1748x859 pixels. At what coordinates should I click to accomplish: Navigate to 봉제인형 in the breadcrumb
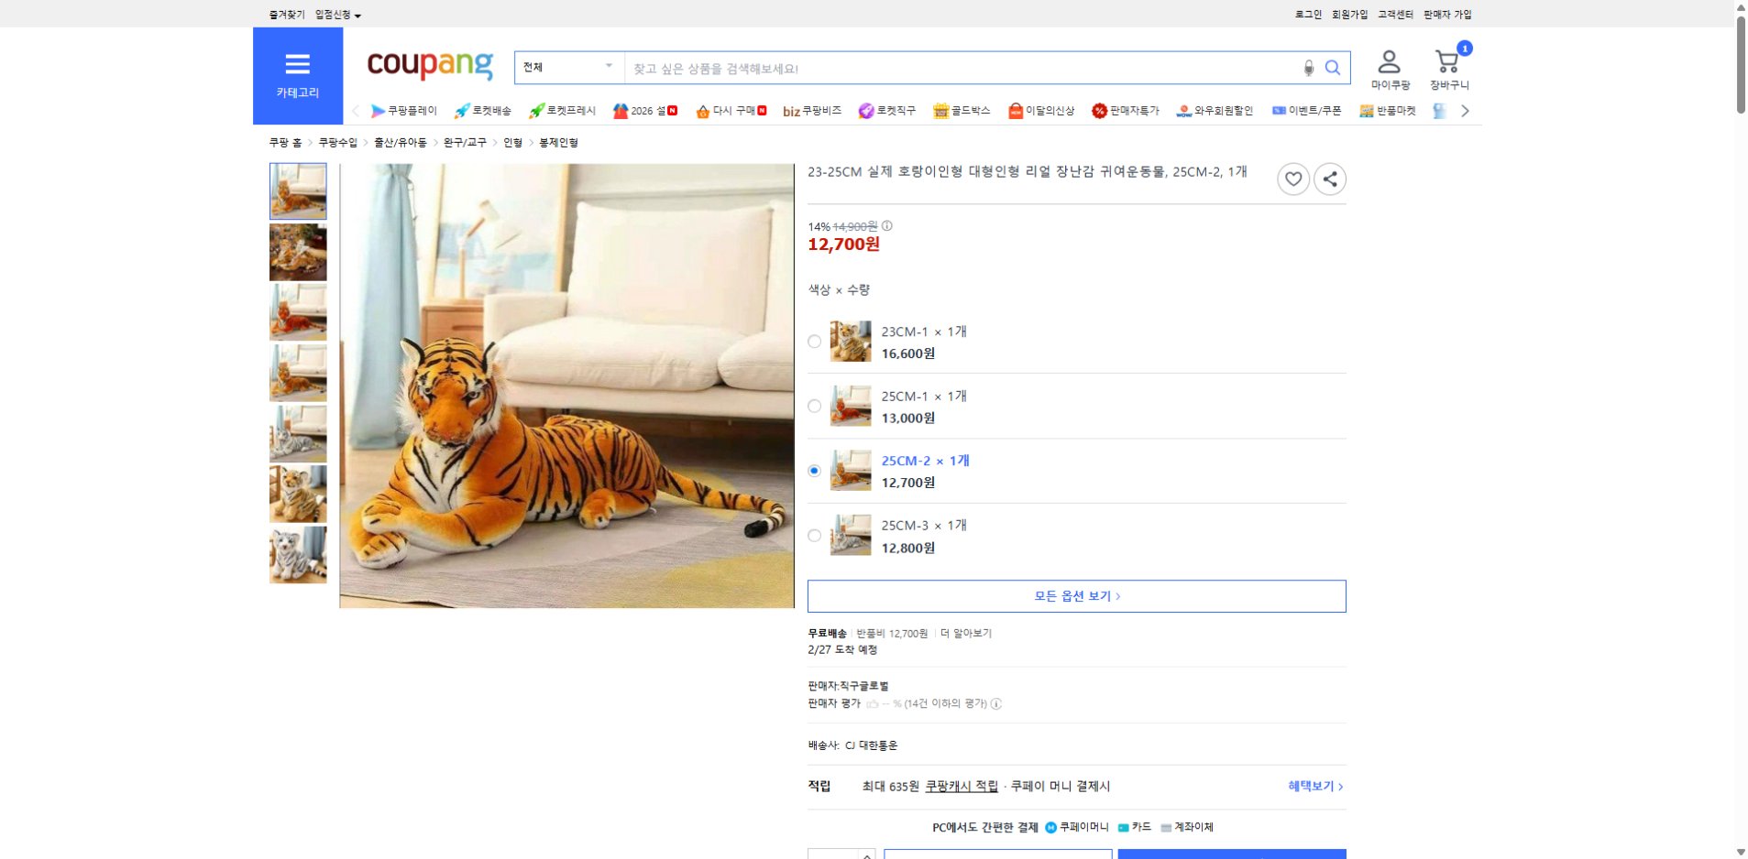[558, 143]
